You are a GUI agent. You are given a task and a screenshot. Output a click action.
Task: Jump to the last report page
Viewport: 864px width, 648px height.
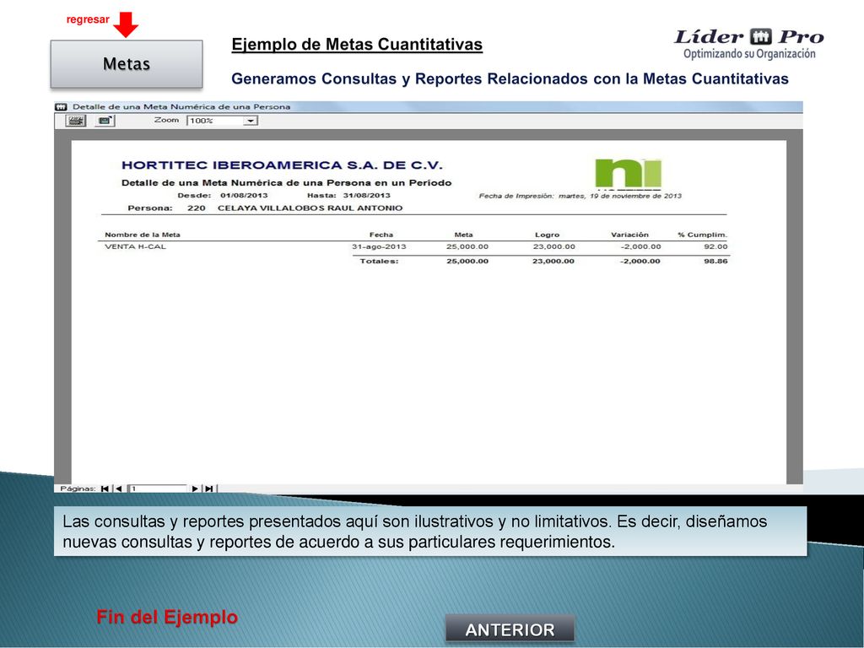[209, 489]
